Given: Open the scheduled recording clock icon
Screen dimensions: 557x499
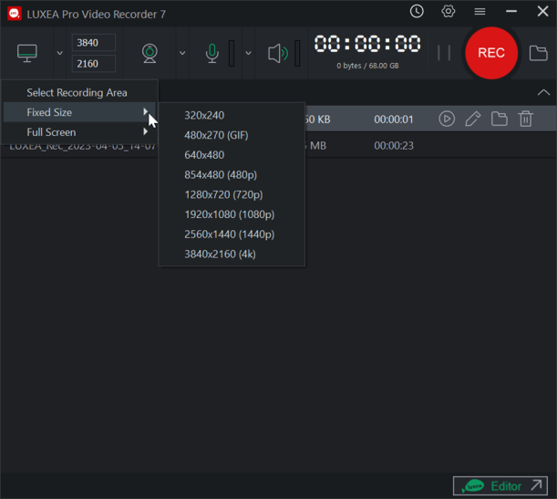Looking at the screenshot, I should pyautogui.click(x=417, y=11).
